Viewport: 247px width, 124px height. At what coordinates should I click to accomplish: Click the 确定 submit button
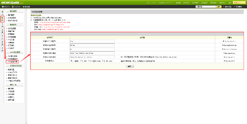click(130, 66)
